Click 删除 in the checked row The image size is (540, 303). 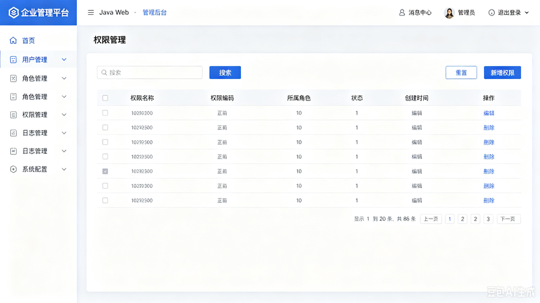(x=489, y=171)
